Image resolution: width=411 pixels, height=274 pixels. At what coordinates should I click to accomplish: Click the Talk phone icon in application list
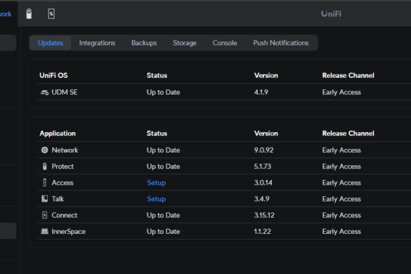coord(44,199)
